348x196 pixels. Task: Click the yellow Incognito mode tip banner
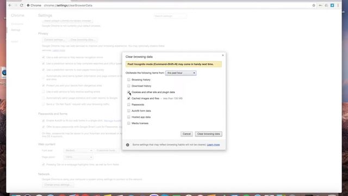click(x=173, y=64)
